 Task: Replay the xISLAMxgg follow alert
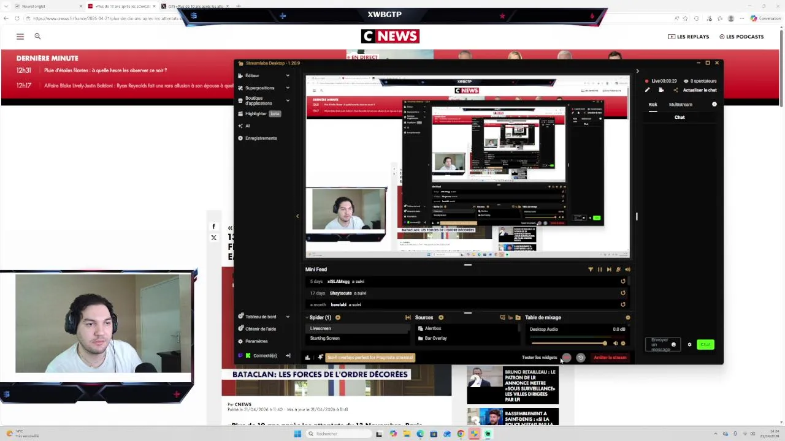[x=623, y=281]
